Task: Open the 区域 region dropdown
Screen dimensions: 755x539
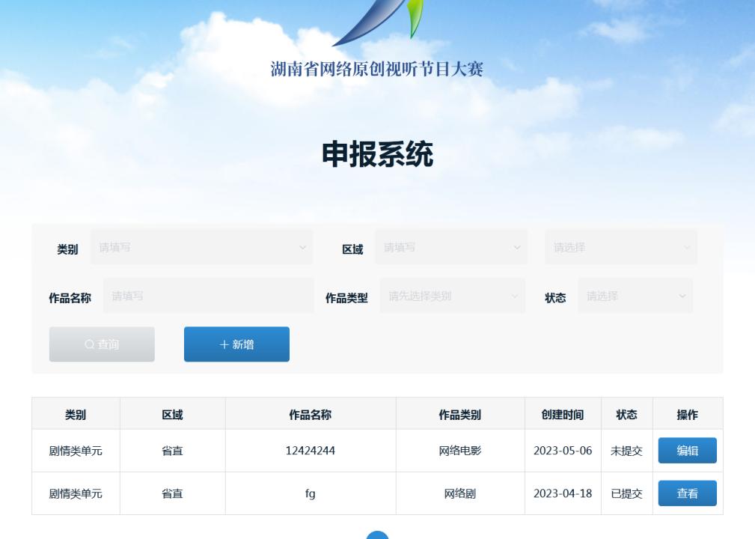Action: point(449,247)
